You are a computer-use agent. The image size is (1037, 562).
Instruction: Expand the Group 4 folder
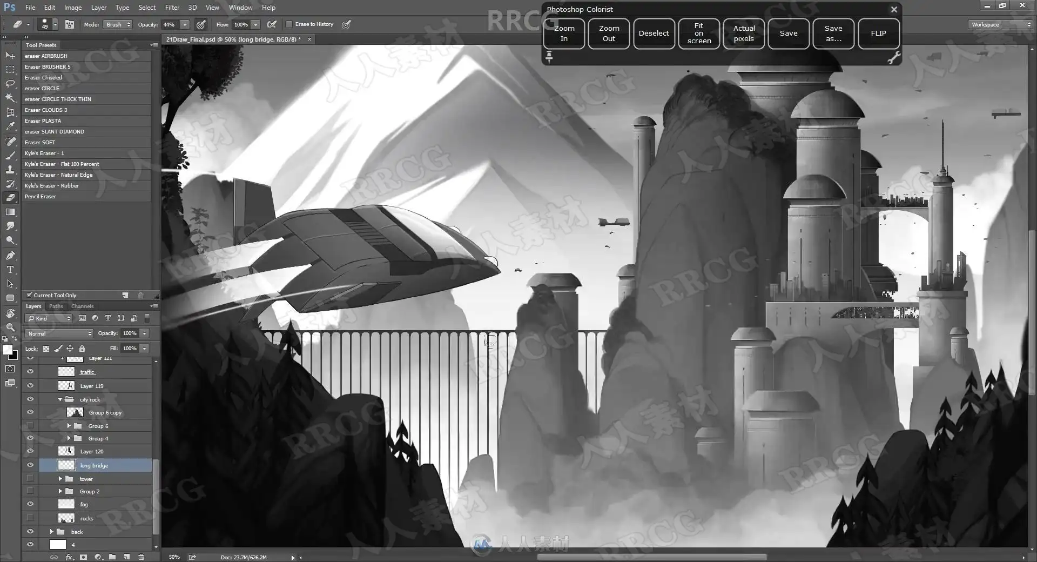pyautogui.click(x=69, y=438)
